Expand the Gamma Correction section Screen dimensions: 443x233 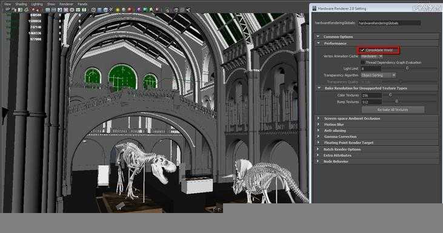[x=318, y=137]
